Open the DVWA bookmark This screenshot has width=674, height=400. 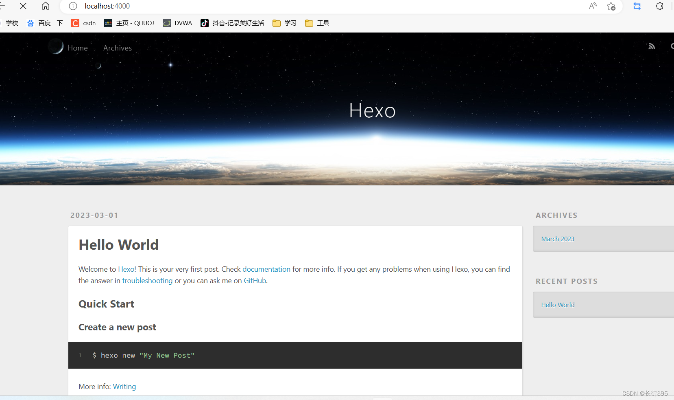coord(177,23)
